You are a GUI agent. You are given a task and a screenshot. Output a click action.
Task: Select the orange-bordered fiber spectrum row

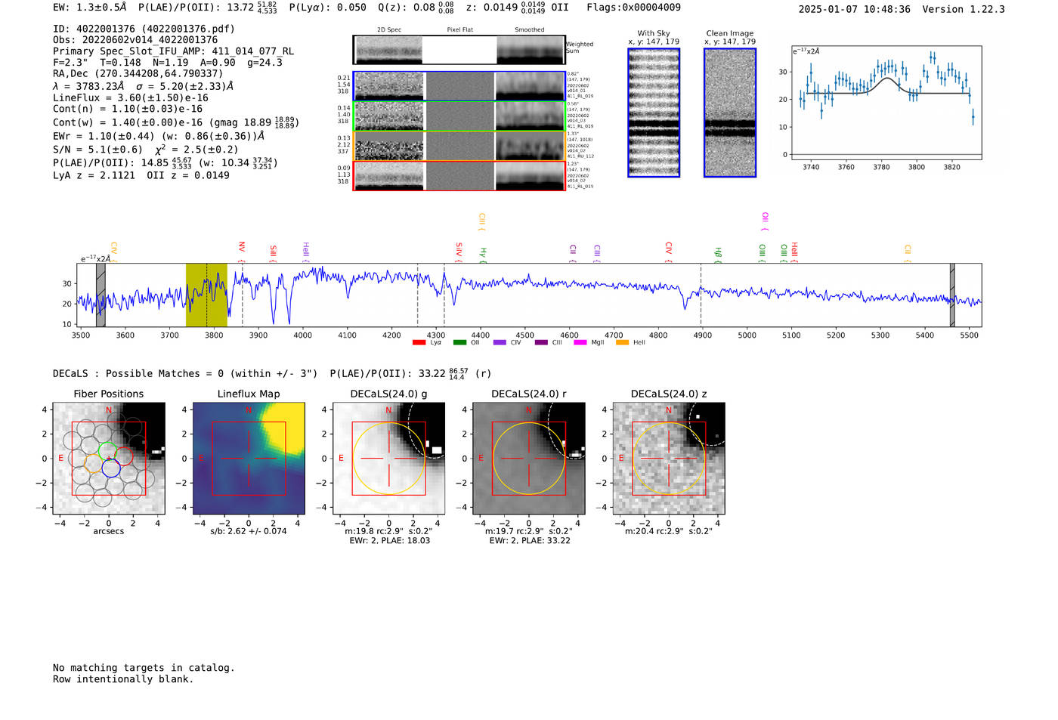[x=459, y=146]
